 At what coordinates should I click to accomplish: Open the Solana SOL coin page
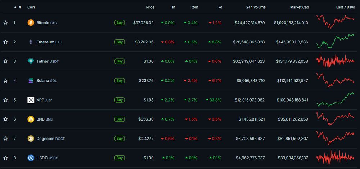(x=46, y=81)
